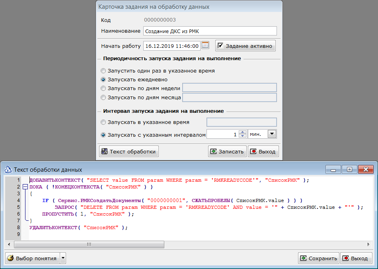Click 'Выход' in the text editor window
The height and width of the screenshot is (269, 378).
tap(356, 258)
